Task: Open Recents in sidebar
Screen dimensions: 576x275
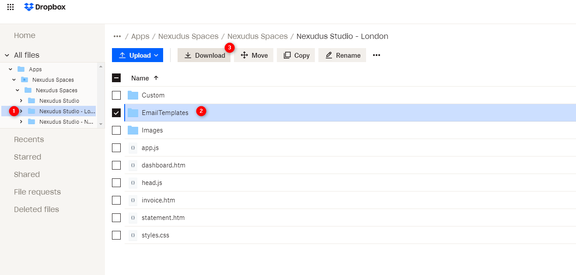Action: tap(29, 139)
